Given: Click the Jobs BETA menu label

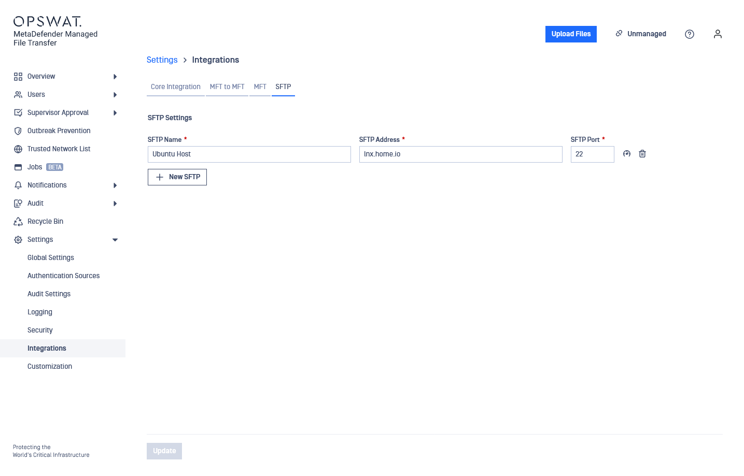Looking at the screenshot, I should pos(45,167).
